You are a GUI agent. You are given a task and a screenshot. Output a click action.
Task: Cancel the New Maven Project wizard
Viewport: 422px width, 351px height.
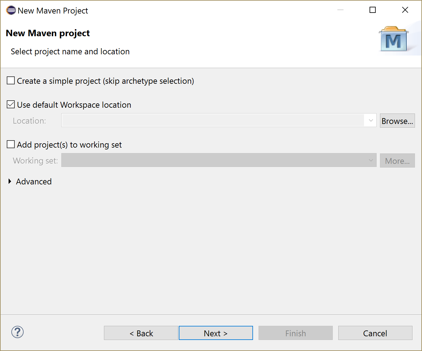click(375, 333)
